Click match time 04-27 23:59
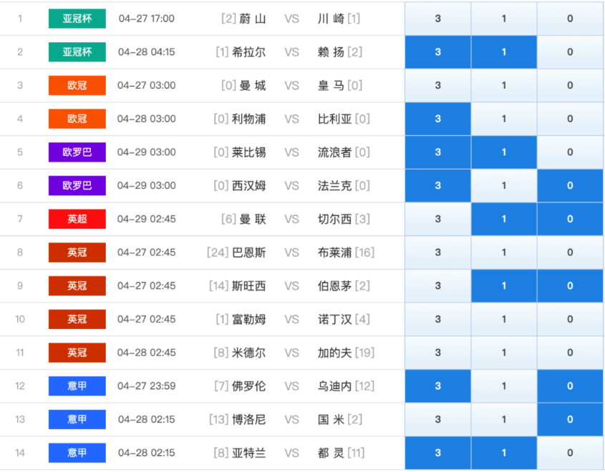This screenshot has width=605, height=472. (147, 385)
